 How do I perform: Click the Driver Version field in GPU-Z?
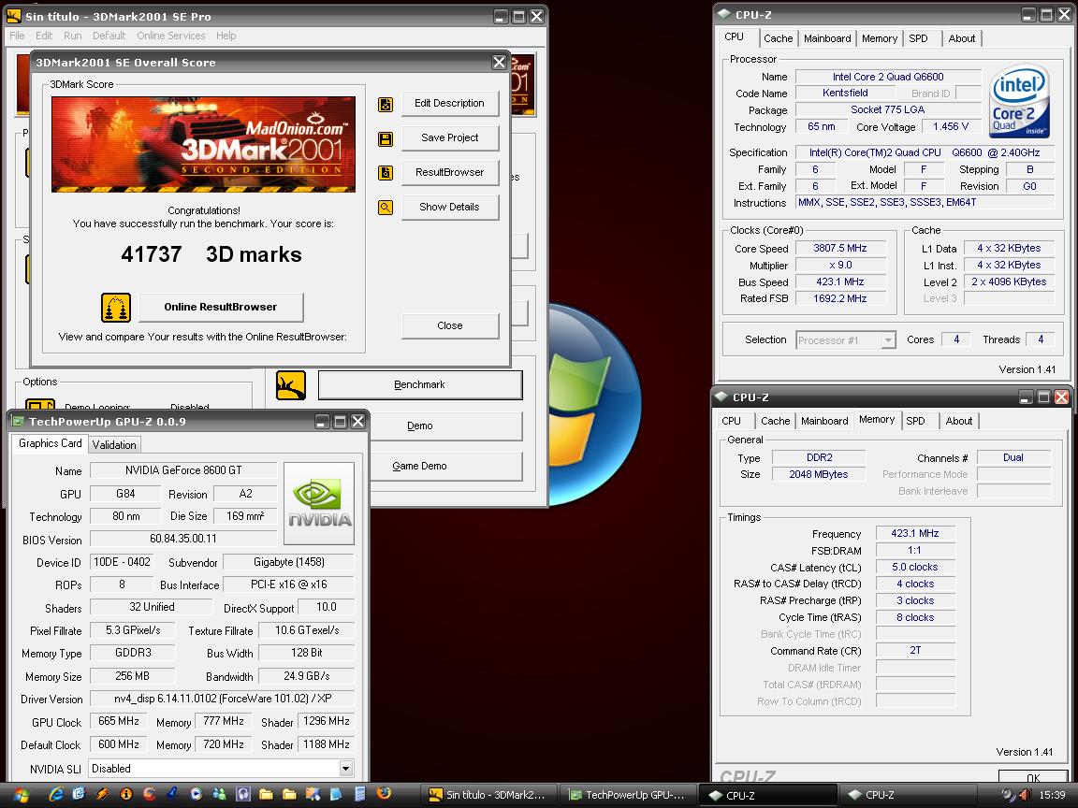tap(222, 698)
